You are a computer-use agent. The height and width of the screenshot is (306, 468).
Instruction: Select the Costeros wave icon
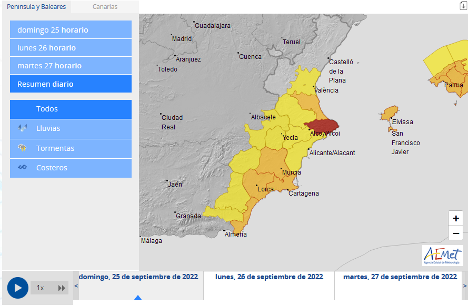click(x=23, y=167)
